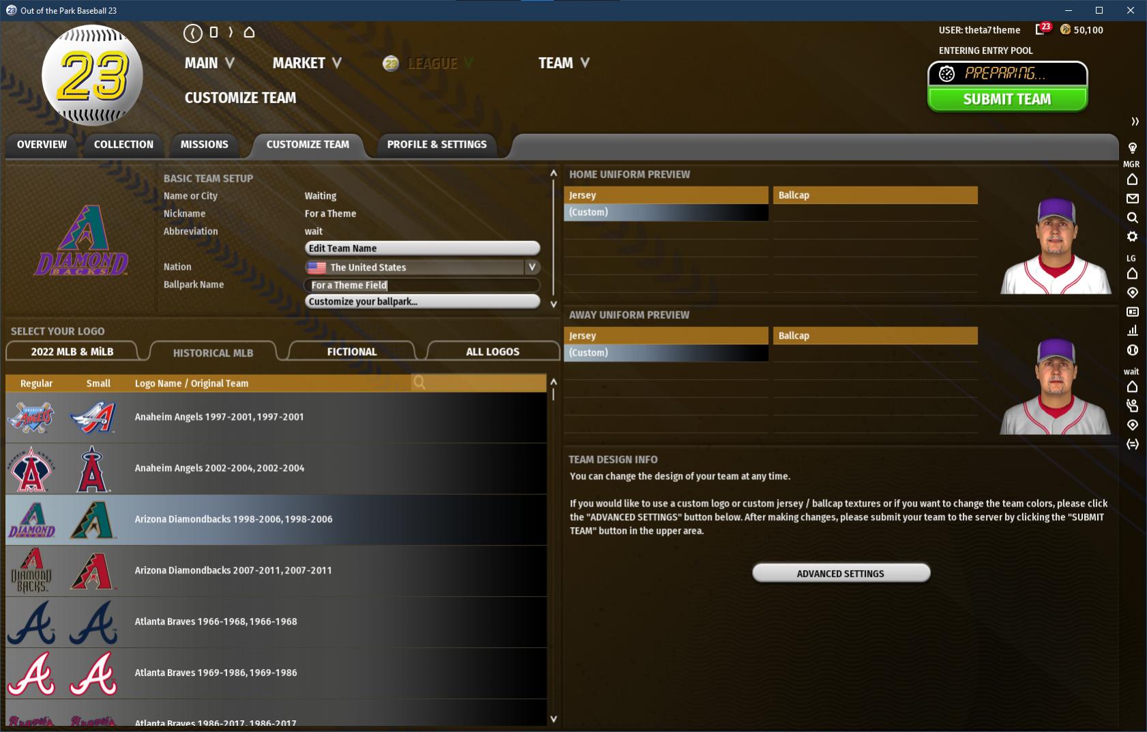Image resolution: width=1147 pixels, height=732 pixels.
Task: Select Atlanta Braves 1969-1986 logo row
Action: tap(276, 673)
